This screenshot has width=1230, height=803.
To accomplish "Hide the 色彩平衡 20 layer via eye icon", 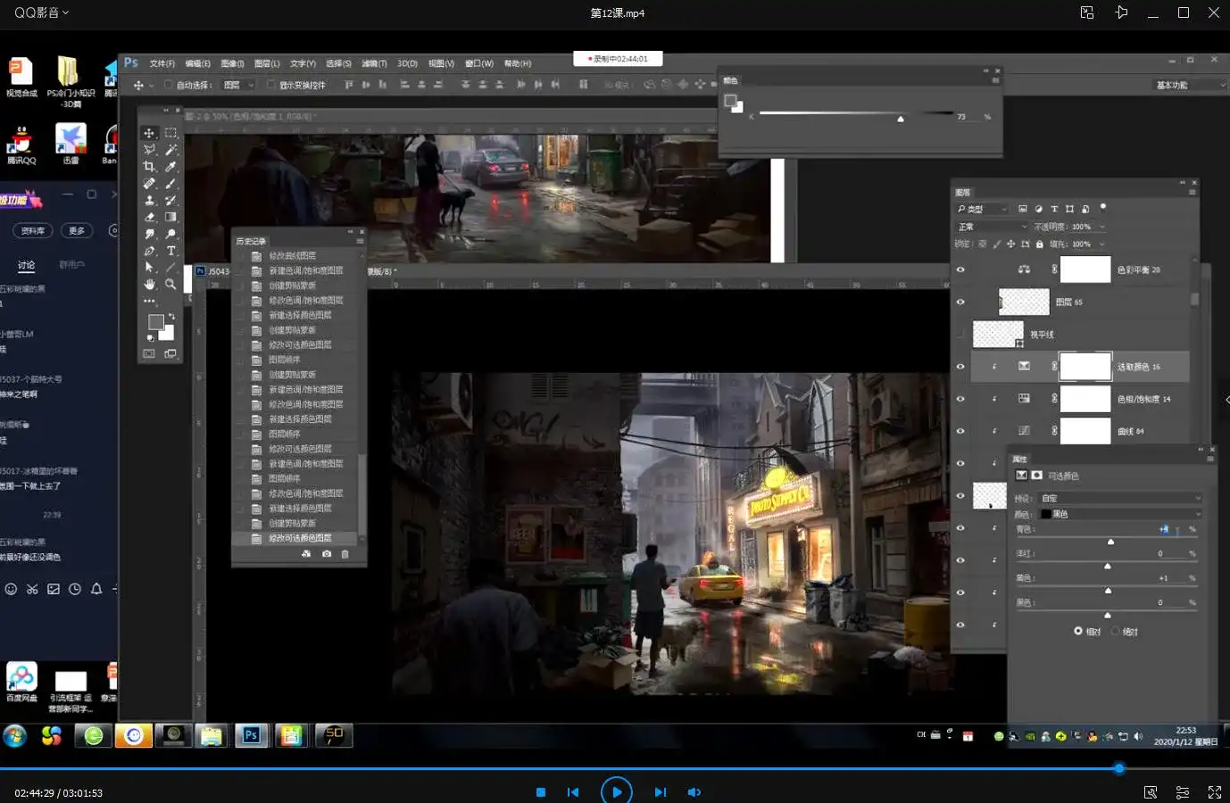I will (960, 269).
